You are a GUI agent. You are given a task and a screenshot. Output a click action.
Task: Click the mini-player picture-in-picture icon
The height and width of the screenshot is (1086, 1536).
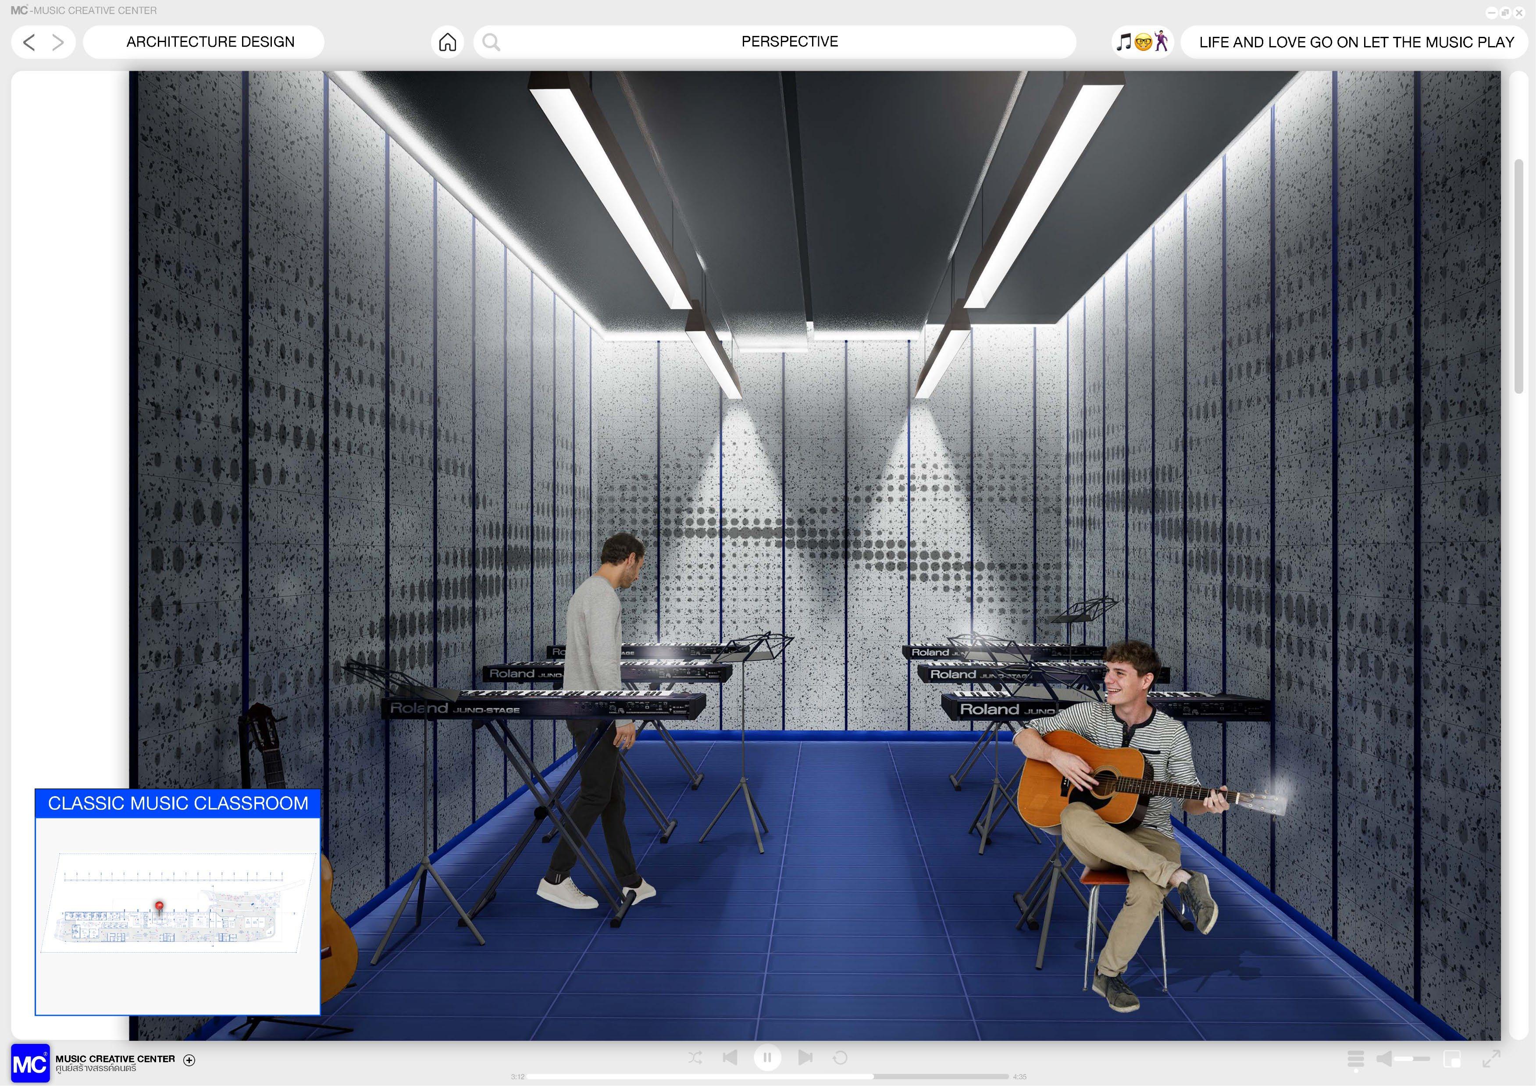[x=1452, y=1058]
